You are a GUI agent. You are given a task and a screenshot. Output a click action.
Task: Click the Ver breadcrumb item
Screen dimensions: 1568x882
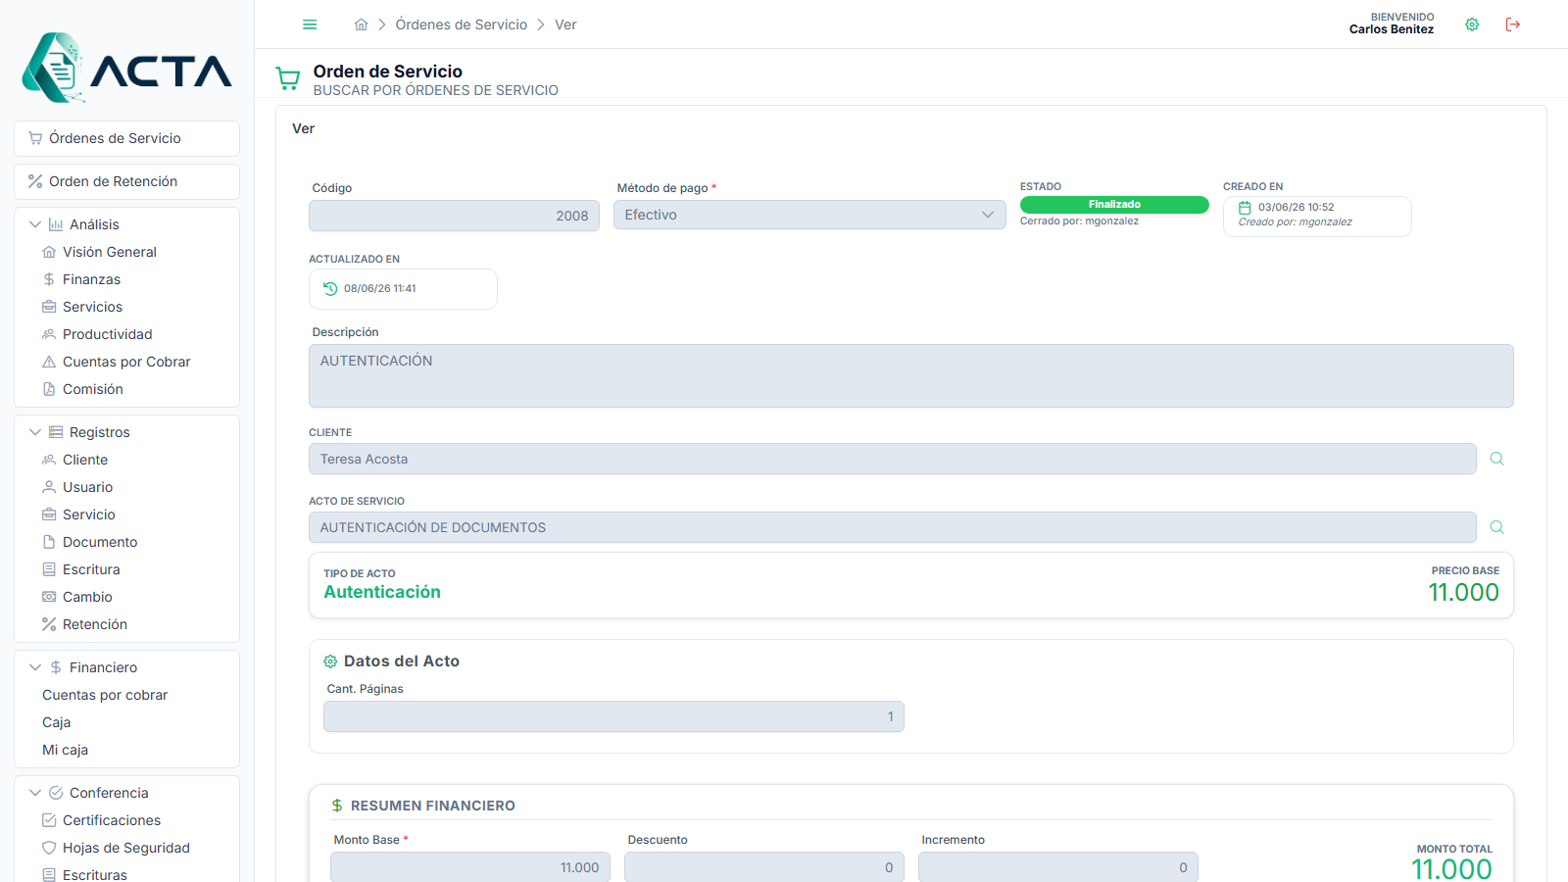[x=565, y=24]
